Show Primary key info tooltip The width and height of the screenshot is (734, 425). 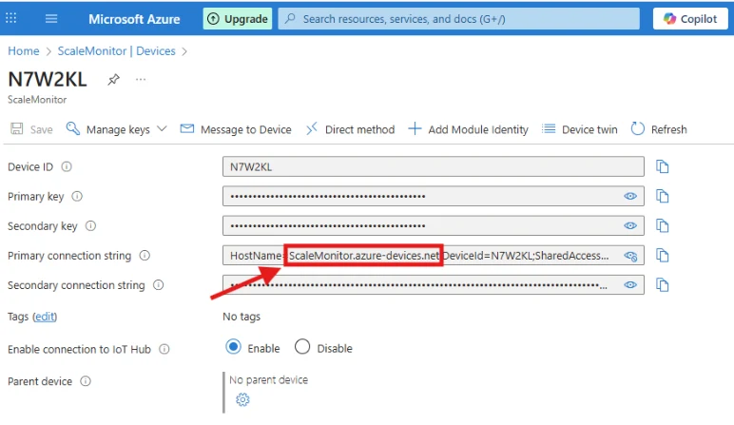pos(77,197)
